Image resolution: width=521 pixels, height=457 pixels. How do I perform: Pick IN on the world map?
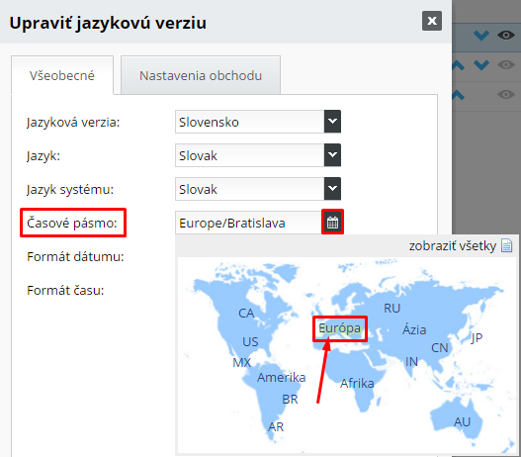coord(411,362)
